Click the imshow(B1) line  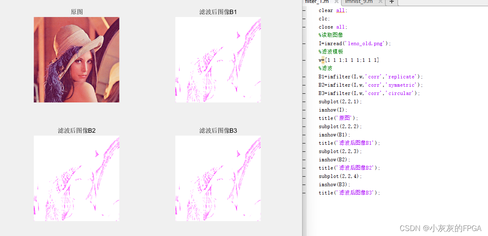(334, 135)
